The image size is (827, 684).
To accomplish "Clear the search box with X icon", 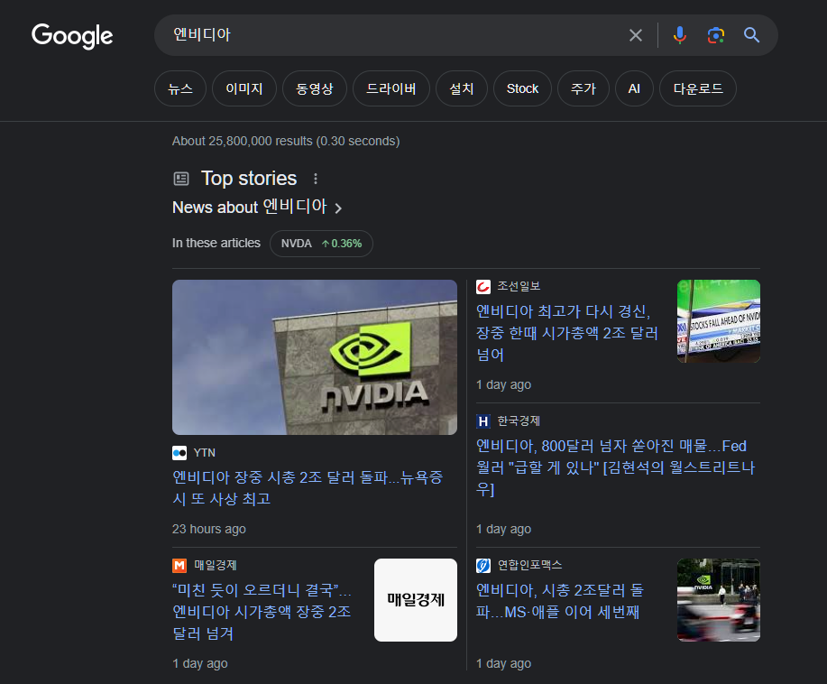I will (636, 35).
